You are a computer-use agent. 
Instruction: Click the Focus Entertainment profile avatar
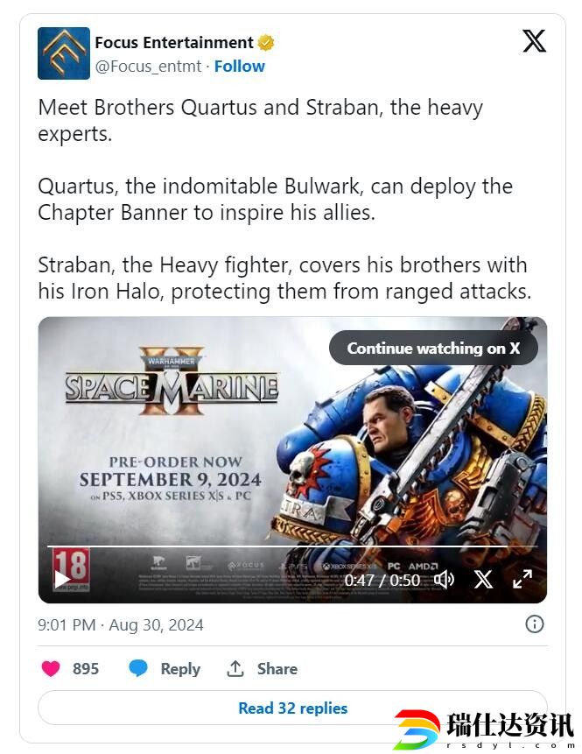(63, 53)
